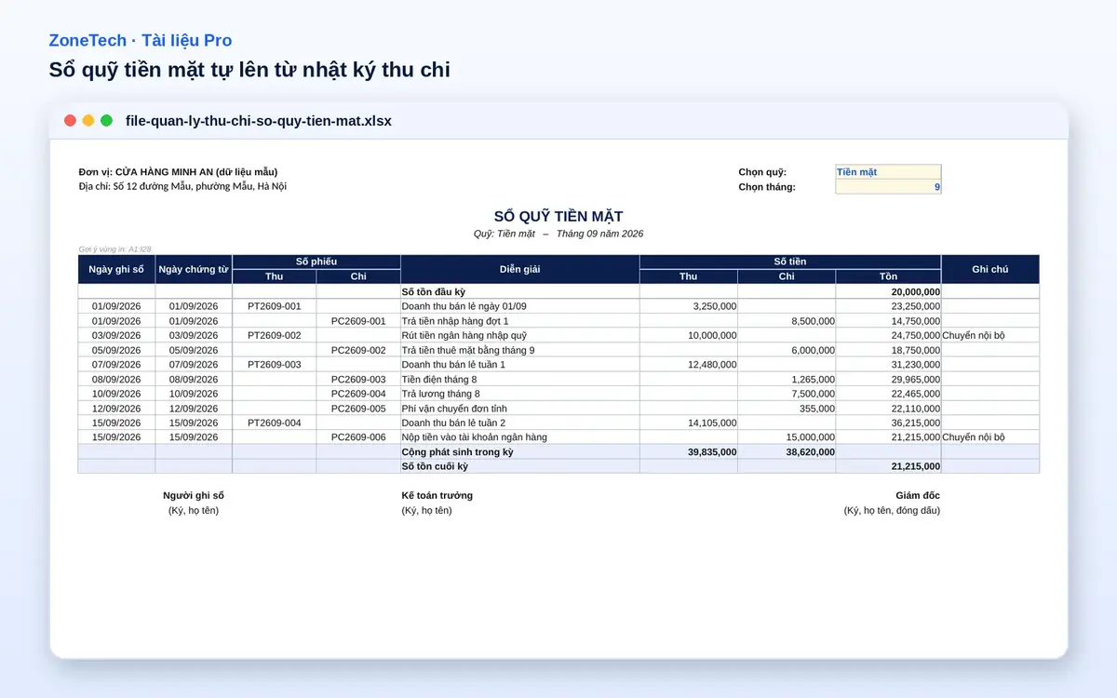
Task: Select voucher cell PT2609-003
Action: (x=275, y=365)
